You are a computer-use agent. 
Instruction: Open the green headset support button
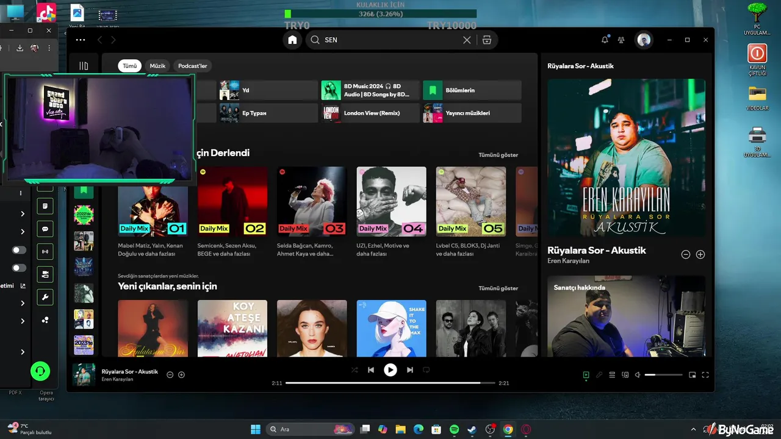click(40, 371)
